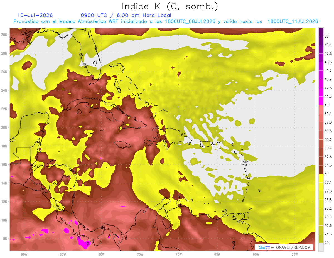The image size is (334, 258).
Task: Select the date label "10-Jul-2026"
Action: 35,15
